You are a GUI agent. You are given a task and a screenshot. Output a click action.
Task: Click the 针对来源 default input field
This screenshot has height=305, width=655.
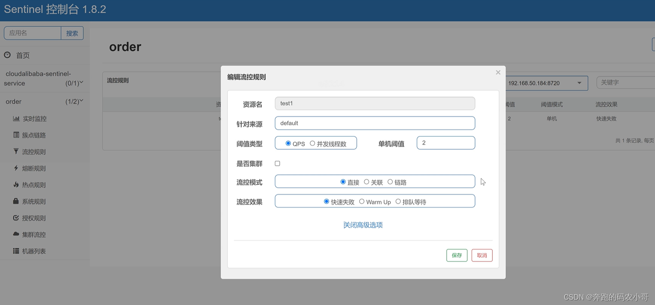(x=375, y=123)
